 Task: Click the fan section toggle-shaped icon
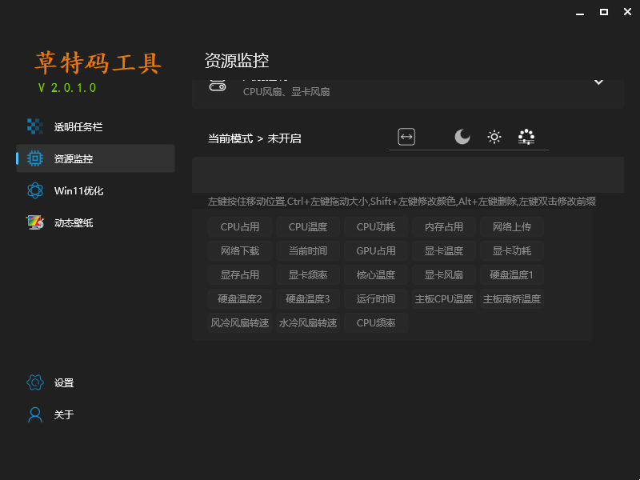[x=218, y=86]
